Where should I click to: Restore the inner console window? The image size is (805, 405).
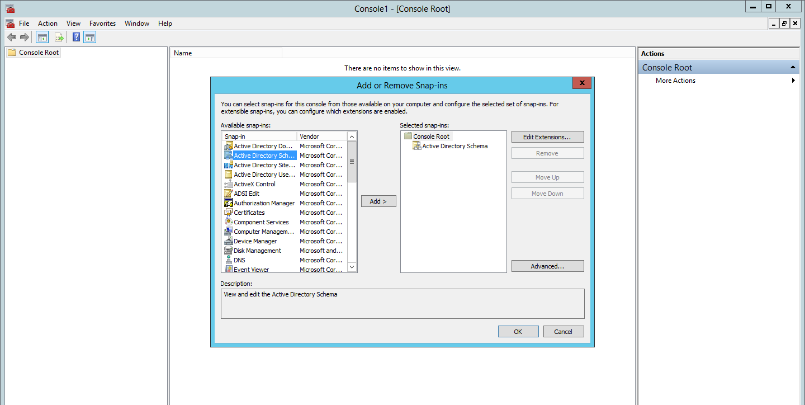pos(784,23)
